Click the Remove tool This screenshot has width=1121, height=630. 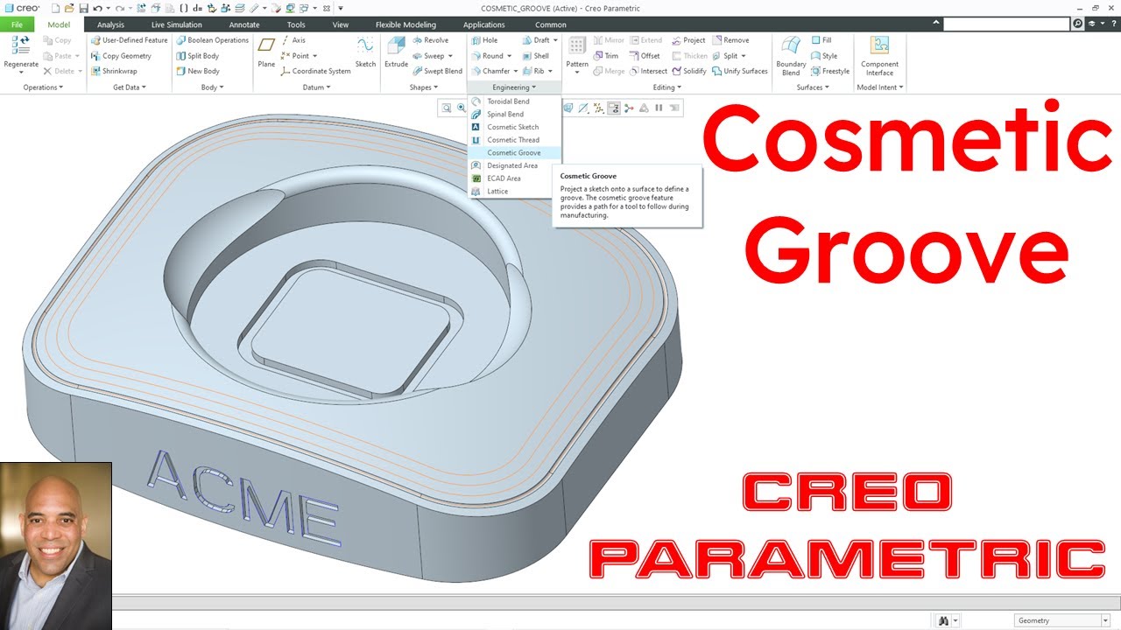click(730, 40)
